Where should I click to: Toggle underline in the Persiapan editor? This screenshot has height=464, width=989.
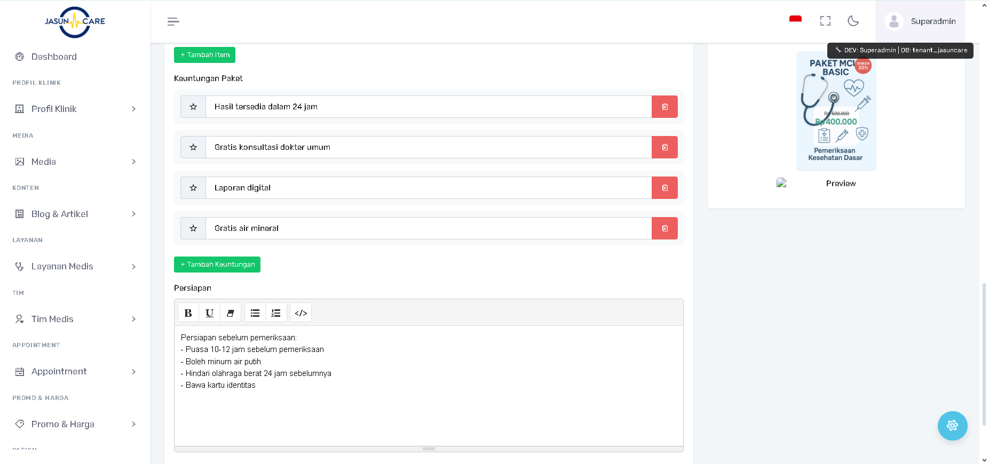pos(209,313)
